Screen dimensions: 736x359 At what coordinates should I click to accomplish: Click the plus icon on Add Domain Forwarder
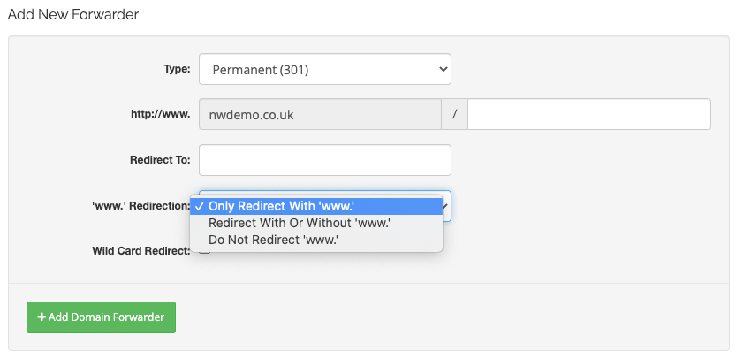[42, 317]
